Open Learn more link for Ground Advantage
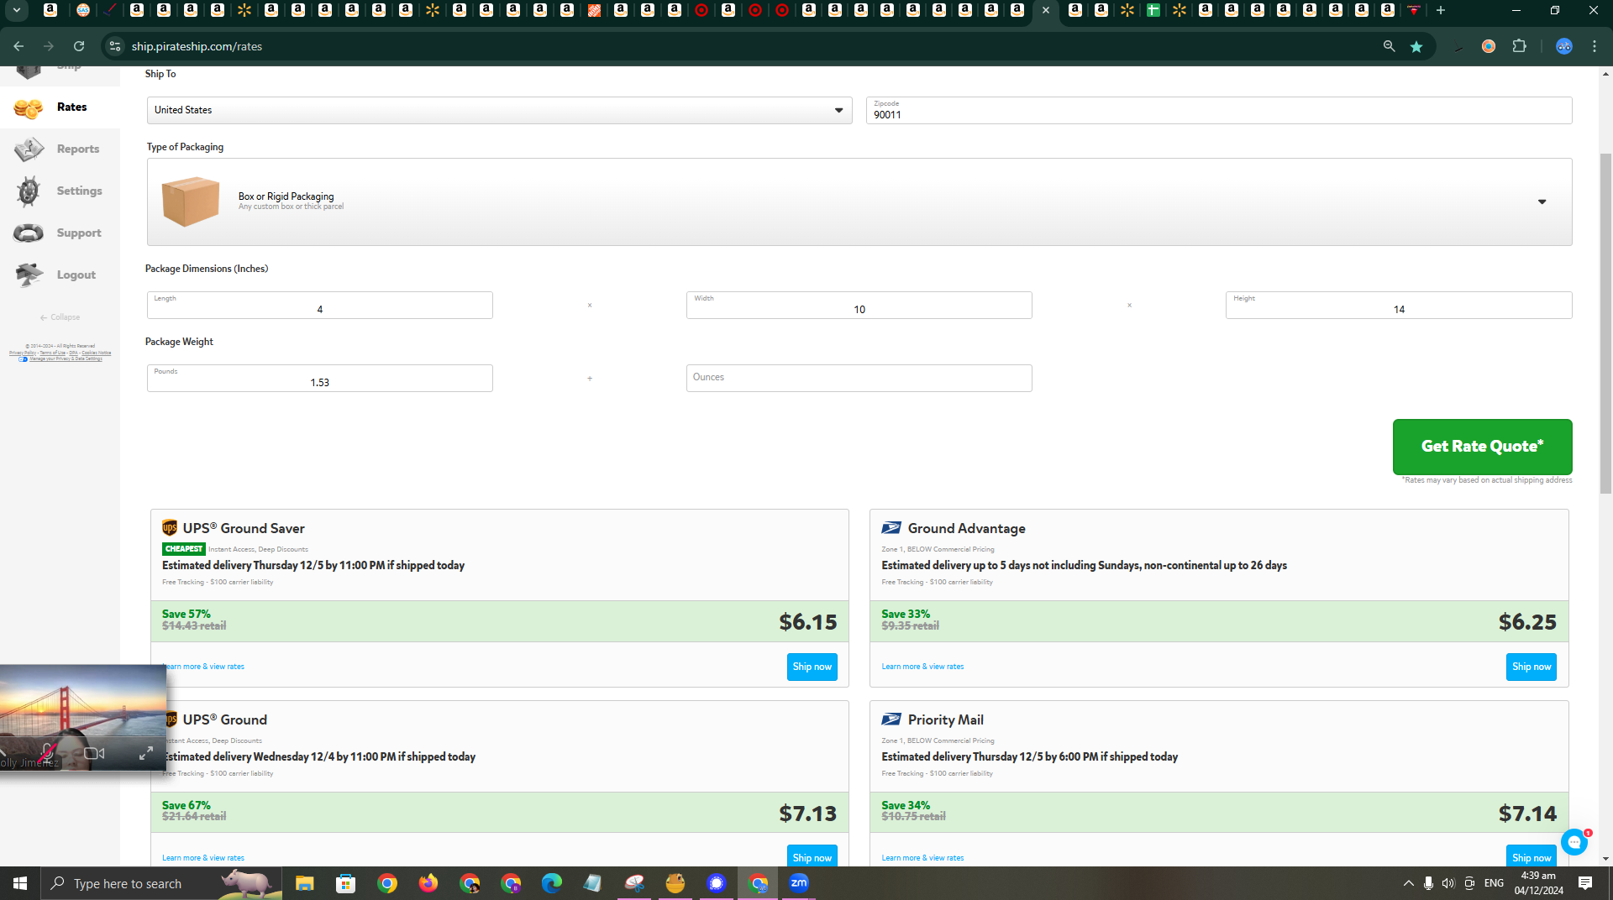 click(x=922, y=667)
